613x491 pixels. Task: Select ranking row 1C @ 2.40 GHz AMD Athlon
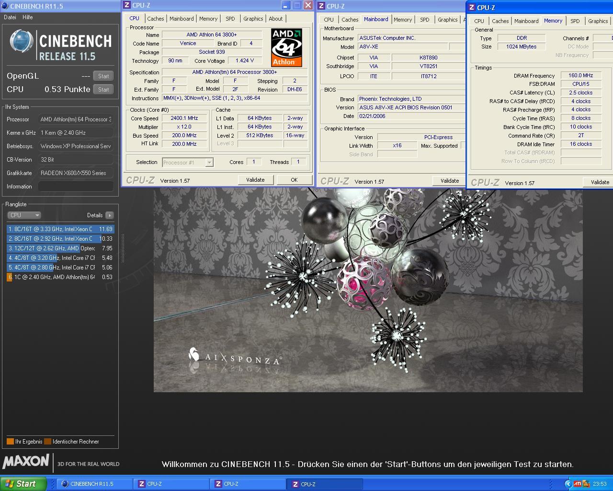(60, 277)
